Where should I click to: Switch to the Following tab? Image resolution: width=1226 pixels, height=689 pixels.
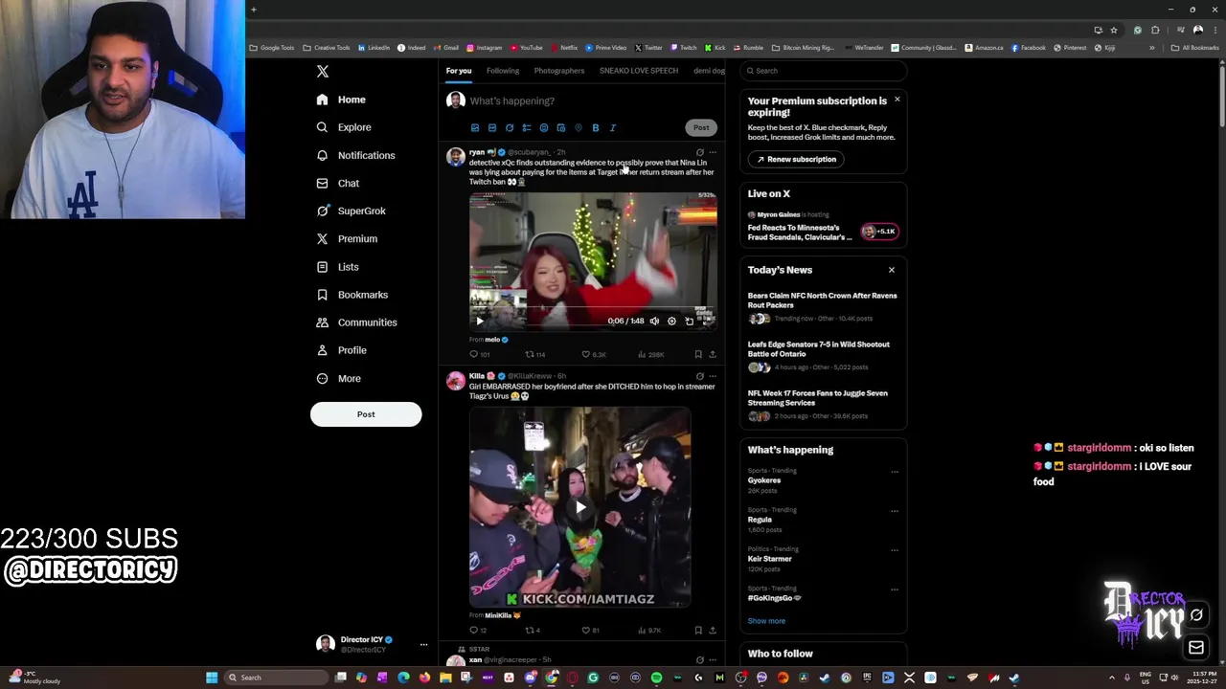click(x=503, y=71)
